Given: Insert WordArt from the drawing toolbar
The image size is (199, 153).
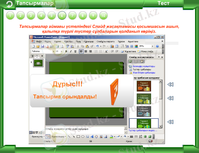Looking at the screenshot, I should [x=92, y=136].
